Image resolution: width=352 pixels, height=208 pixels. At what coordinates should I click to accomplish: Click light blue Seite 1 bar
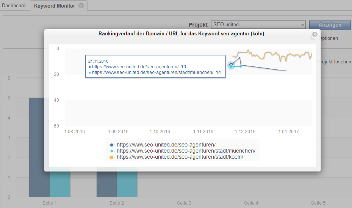59,182
